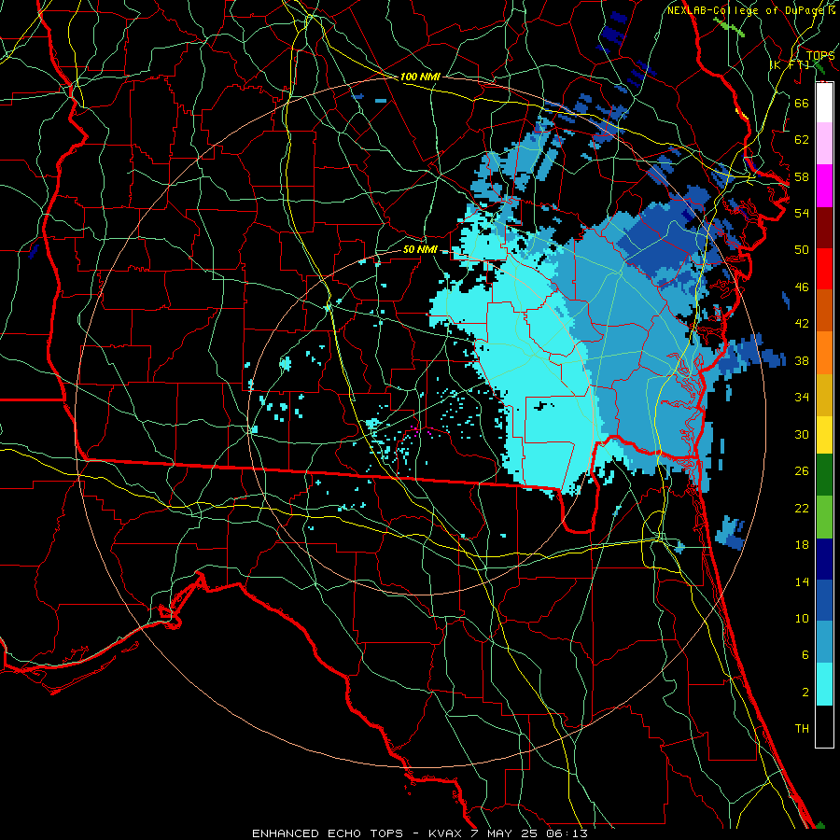The image size is (840, 840).
Task: Click the '10' legend value
Action: (802, 619)
